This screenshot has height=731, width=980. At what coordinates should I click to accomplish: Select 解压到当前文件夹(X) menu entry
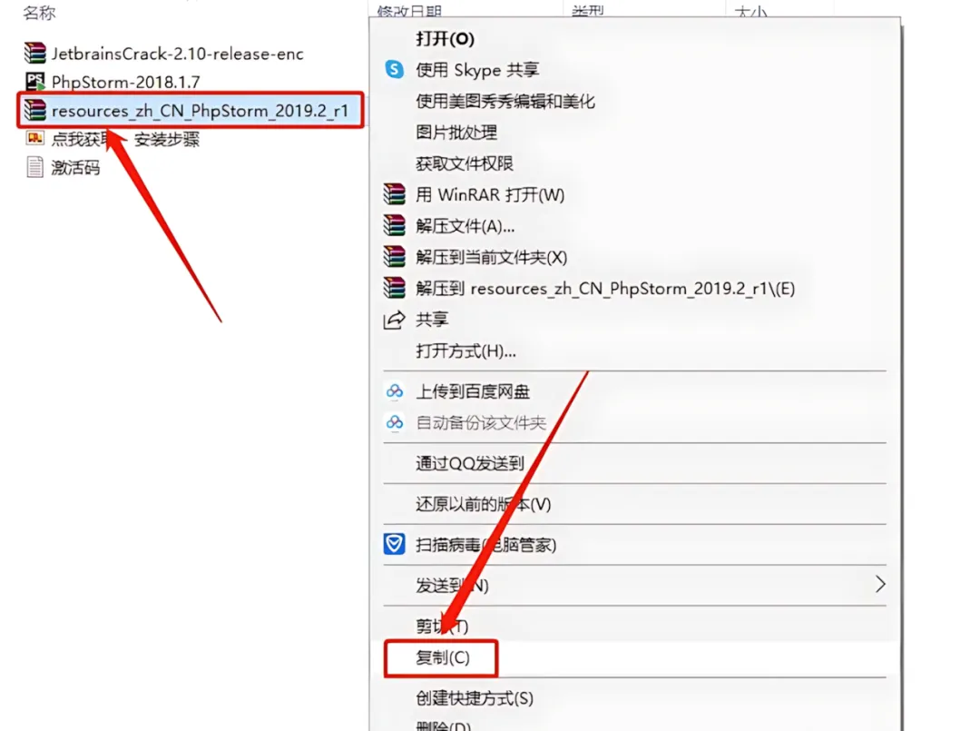coord(491,258)
